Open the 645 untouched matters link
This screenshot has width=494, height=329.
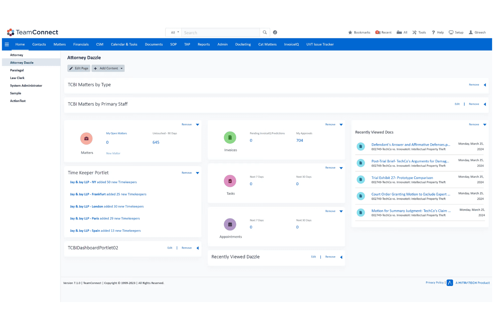[156, 142]
